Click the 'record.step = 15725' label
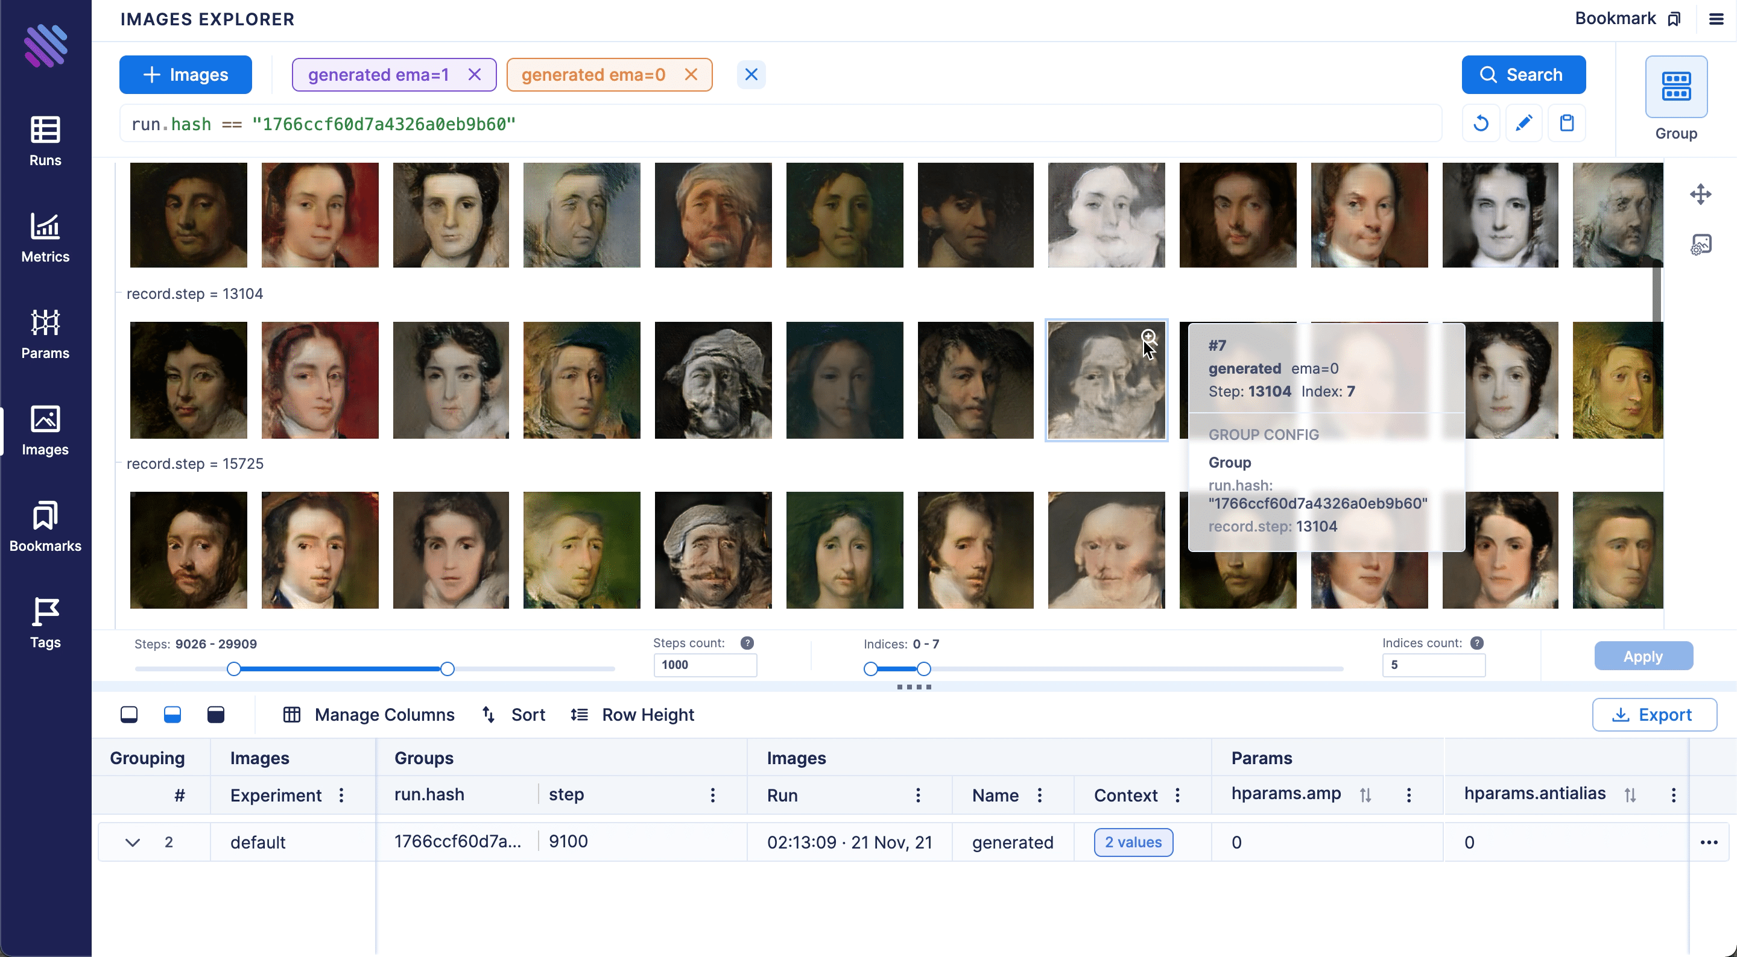The width and height of the screenshot is (1737, 957). tap(195, 463)
